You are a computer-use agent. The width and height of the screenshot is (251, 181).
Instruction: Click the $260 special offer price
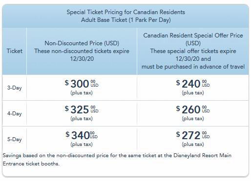(193, 109)
